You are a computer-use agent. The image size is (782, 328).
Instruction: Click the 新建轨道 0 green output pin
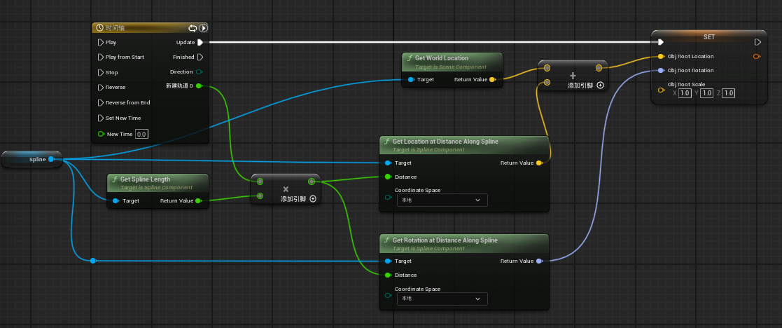pyautogui.click(x=200, y=86)
